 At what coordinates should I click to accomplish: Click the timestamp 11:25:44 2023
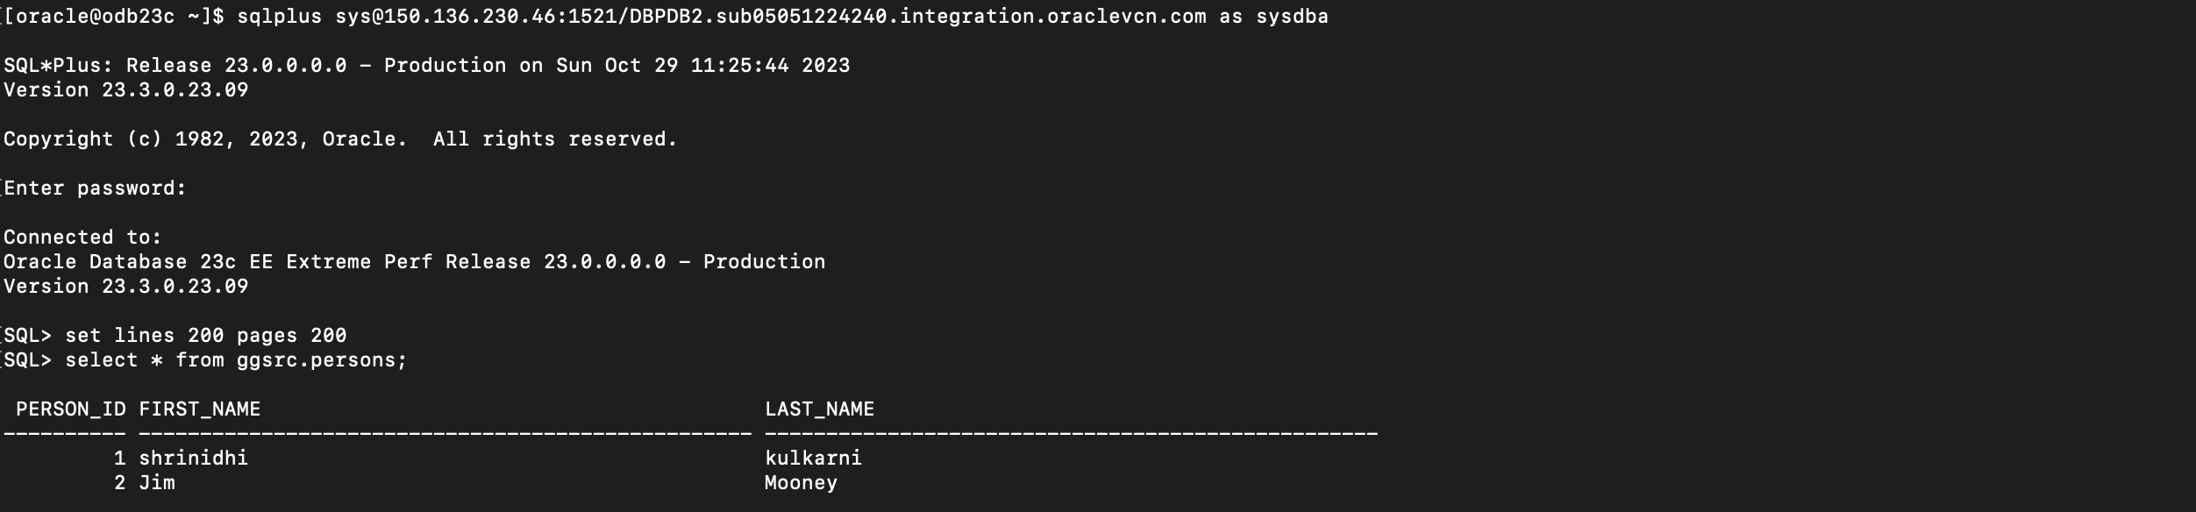point(770,66)
